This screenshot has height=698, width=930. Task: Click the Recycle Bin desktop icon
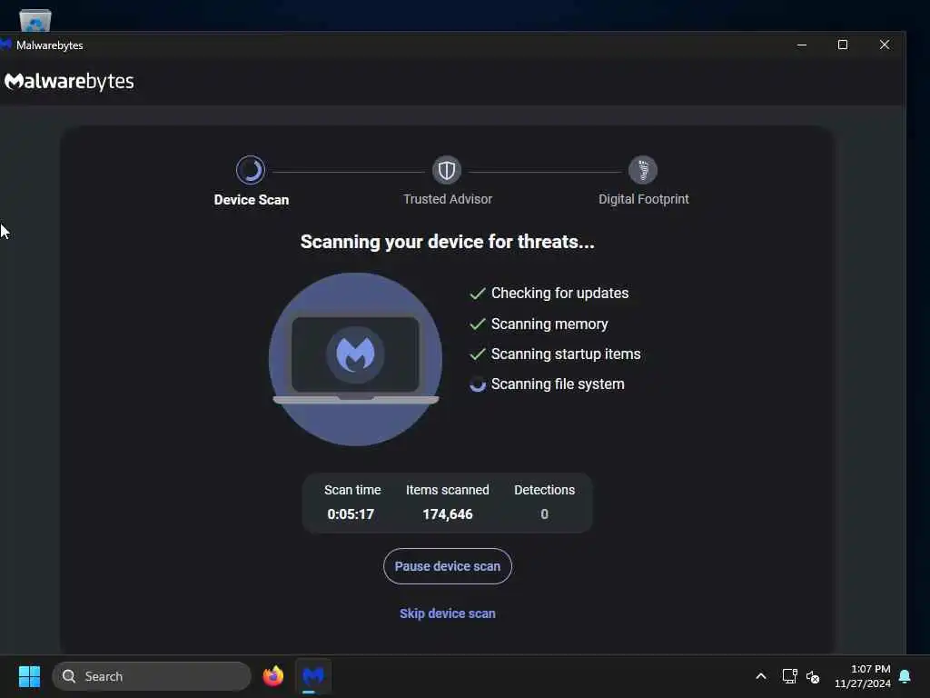(35, 19)
